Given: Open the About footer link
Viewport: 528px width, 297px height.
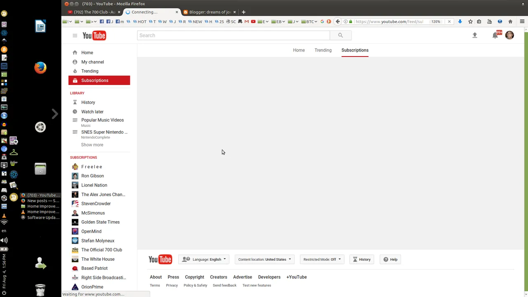Looking at the screenshot, I should (x=156, y=277).
